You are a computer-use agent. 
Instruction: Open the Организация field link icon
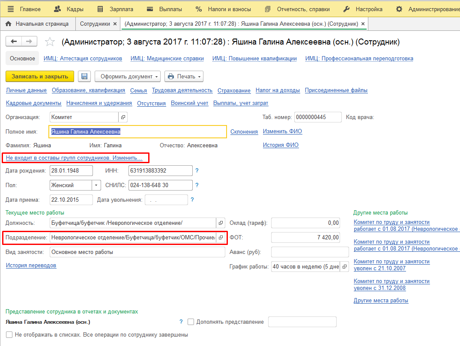point(123,117)
